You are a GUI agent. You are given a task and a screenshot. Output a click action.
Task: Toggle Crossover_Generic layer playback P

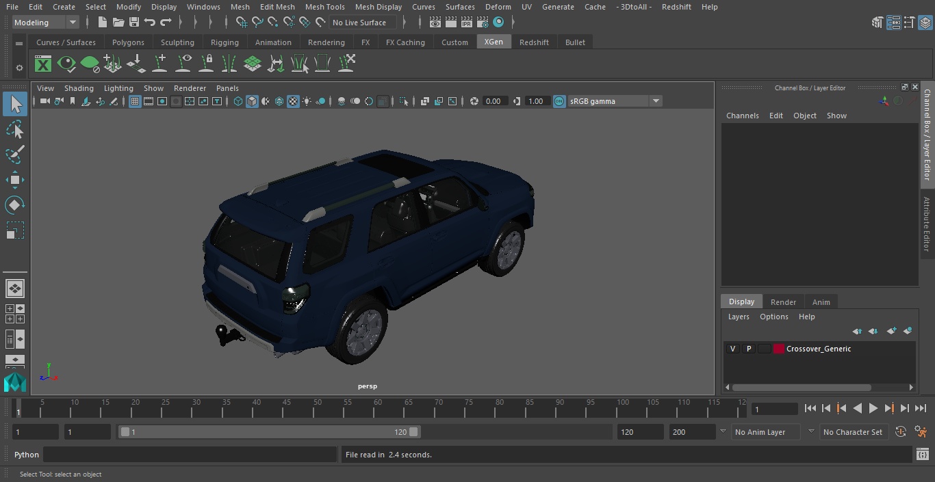[748, 349]
